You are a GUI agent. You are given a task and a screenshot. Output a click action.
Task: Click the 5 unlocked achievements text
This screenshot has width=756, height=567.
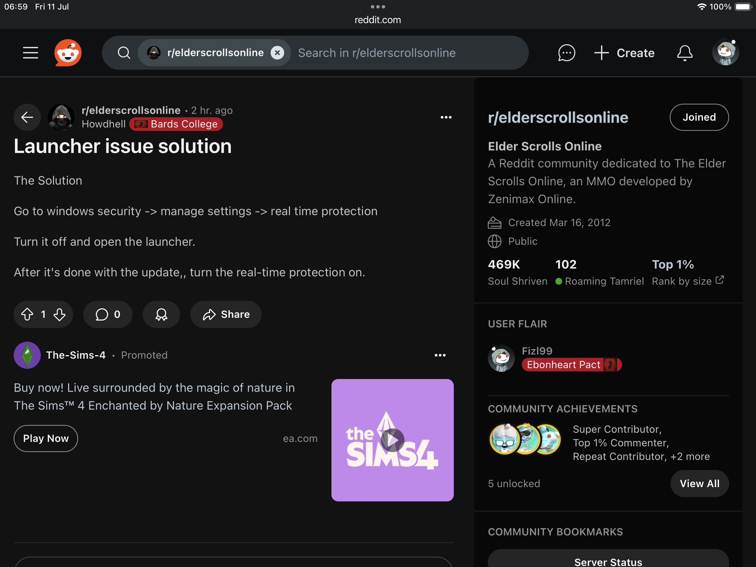point(514,483)
